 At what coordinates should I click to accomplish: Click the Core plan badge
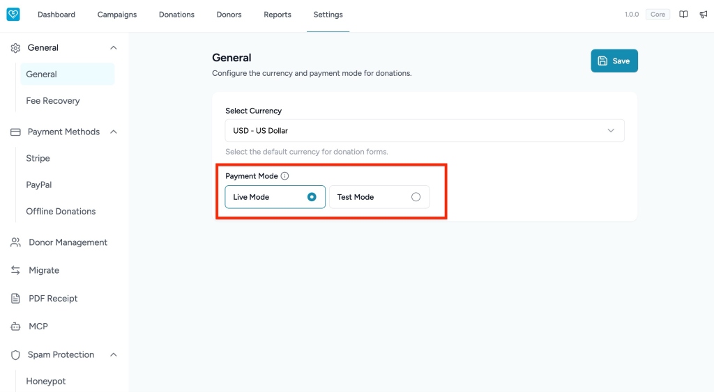[x=658, y=15]
